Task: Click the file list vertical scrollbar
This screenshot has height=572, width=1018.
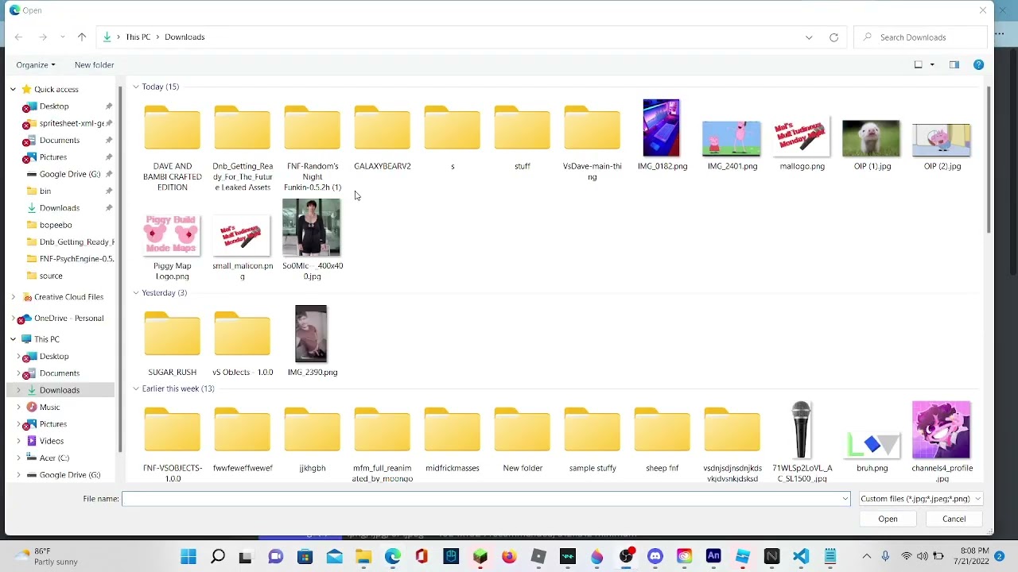Action: pyautogui.click(x=989, y=159)
